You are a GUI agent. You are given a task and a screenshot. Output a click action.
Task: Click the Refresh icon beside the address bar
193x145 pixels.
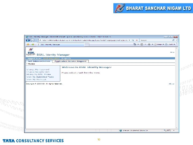point(133,40)
